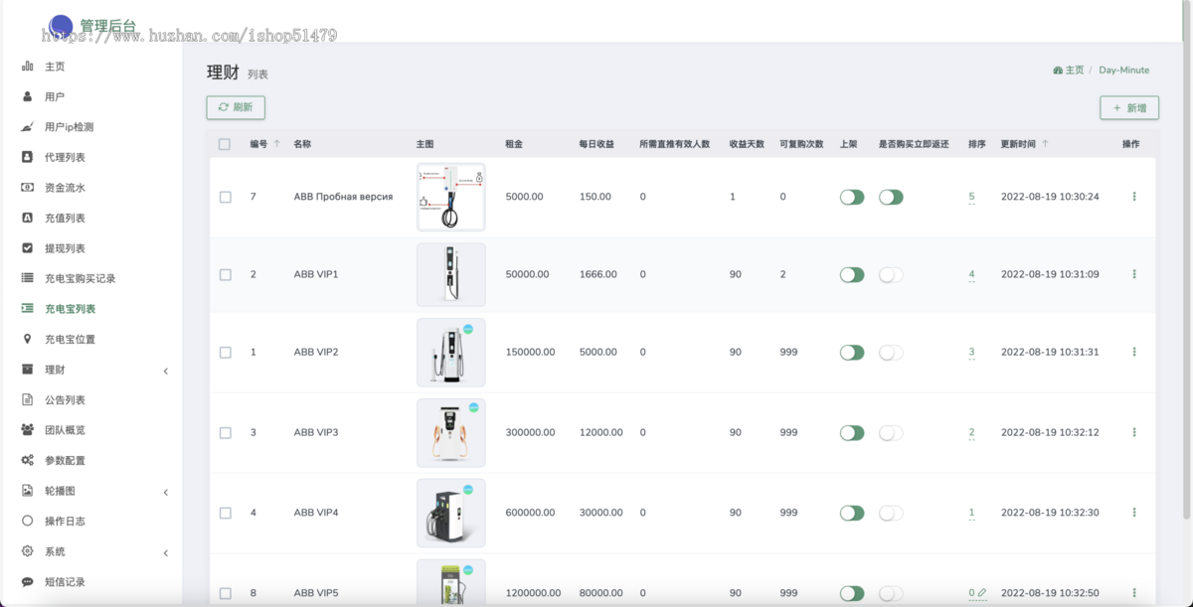This screenshot has width=1193, height=607.
Task: Click the 管理后台 logo title
Action: [108, 26]
